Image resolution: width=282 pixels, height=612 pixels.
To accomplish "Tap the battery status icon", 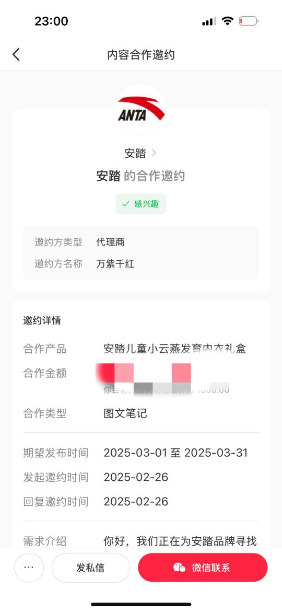I will point(249,21).
